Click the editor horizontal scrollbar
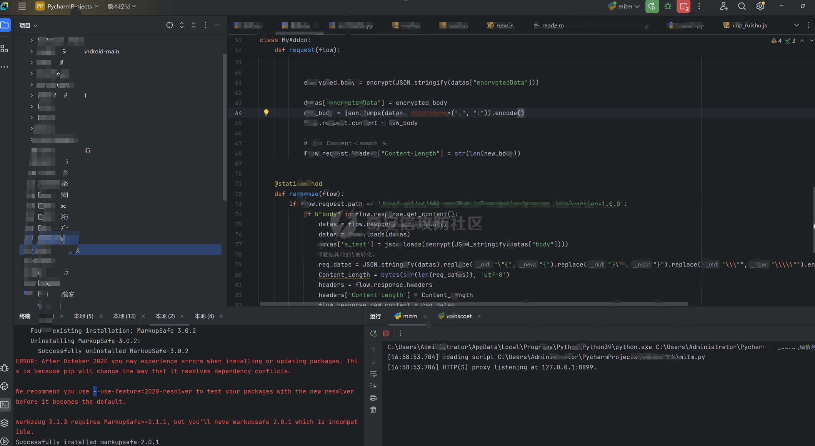This screenshot has width=815, height=446. 474,304
